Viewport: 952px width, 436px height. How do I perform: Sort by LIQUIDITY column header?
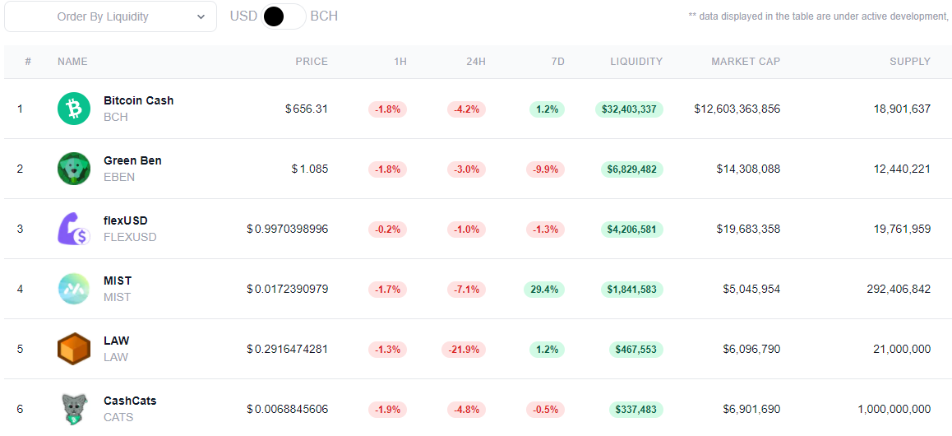point(636,62)
